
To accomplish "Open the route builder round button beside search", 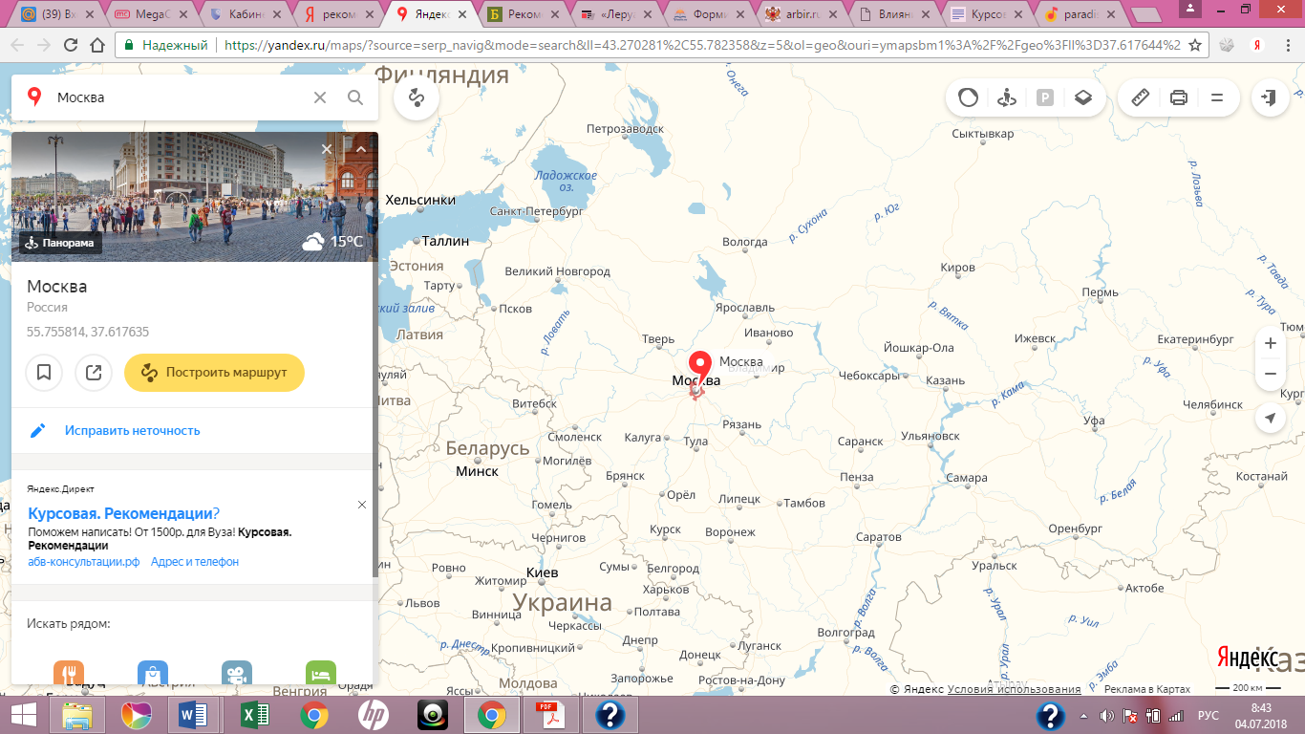I will click(x=417, y=97).
